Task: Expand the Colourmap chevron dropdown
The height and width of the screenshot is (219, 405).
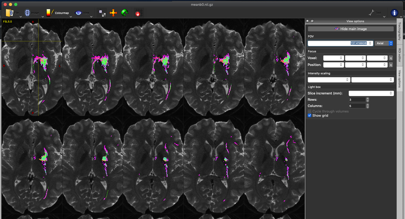Action: (x=70, y=16)
